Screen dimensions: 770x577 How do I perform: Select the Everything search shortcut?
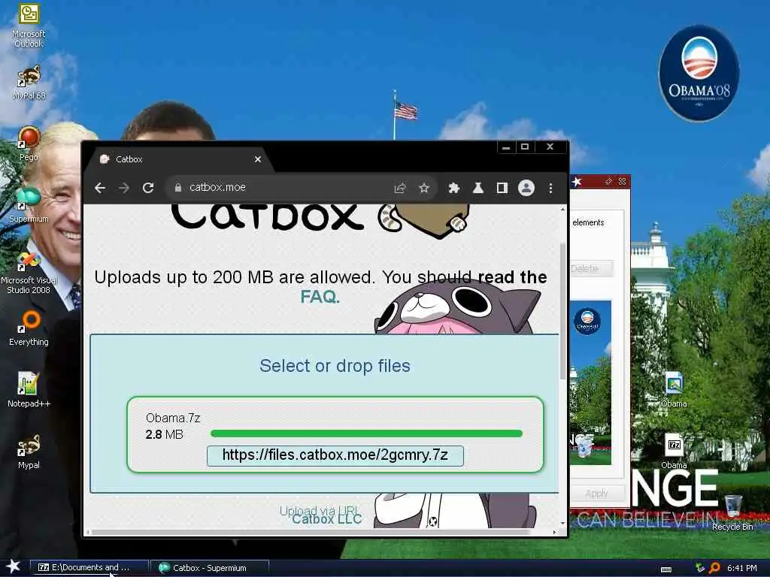(x=29, y=328)
